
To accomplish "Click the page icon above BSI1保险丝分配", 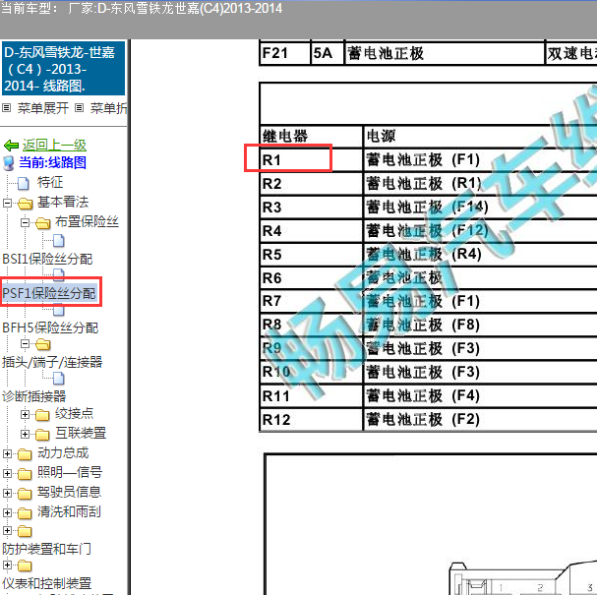I will 58,241.
